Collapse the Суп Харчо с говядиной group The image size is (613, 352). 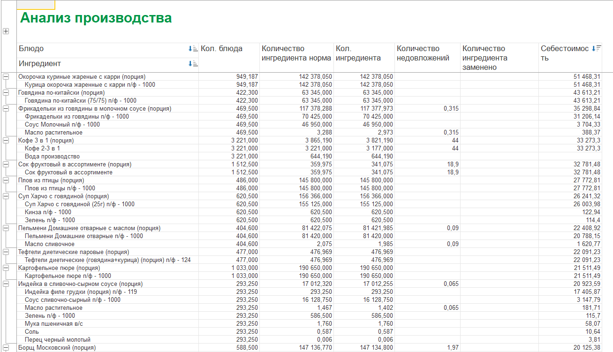click(x=6, y=196)
